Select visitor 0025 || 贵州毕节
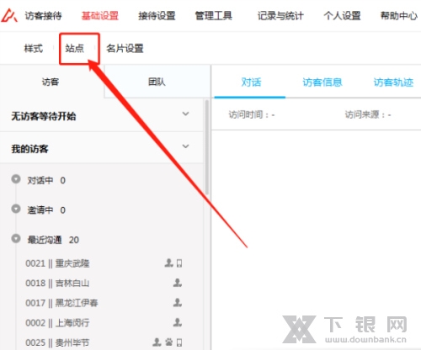421x350 pixels. 57,342
